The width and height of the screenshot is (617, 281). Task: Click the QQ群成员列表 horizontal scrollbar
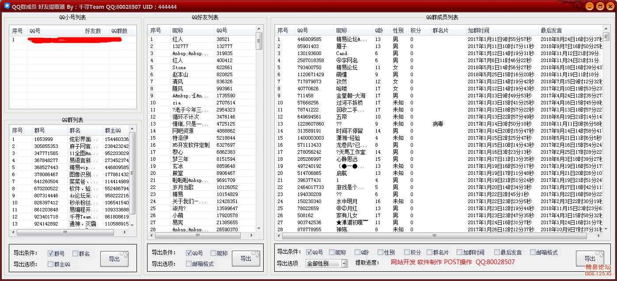pos(439,236)
